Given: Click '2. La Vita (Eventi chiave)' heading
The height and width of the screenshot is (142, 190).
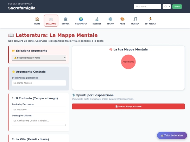Looking at the screenshot, I should pos(30,139).
